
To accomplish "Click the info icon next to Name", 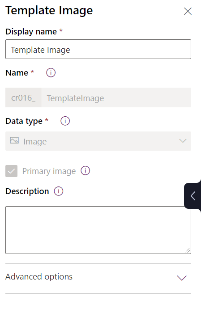I will (x=51, y=73).
